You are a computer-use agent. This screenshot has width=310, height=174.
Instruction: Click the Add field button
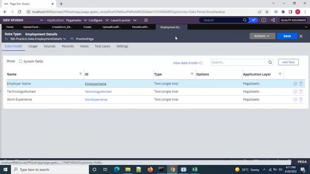tap(288, 62)
